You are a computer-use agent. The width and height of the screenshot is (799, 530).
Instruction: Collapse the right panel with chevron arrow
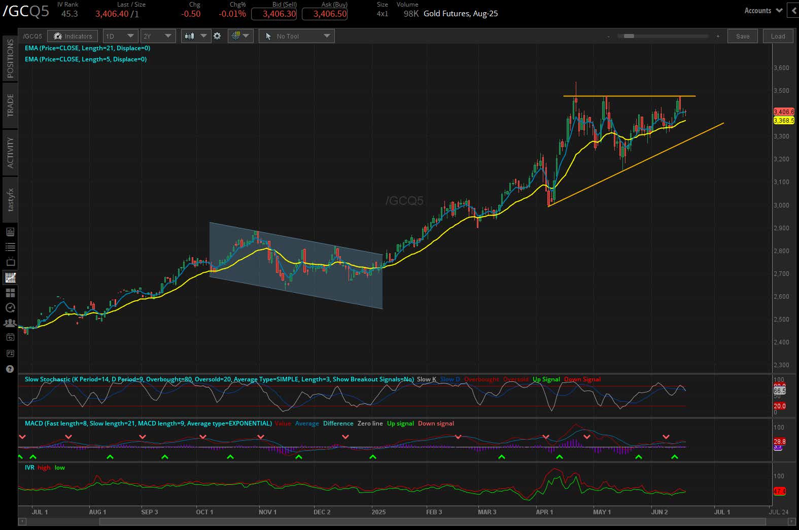click(793, 11)
